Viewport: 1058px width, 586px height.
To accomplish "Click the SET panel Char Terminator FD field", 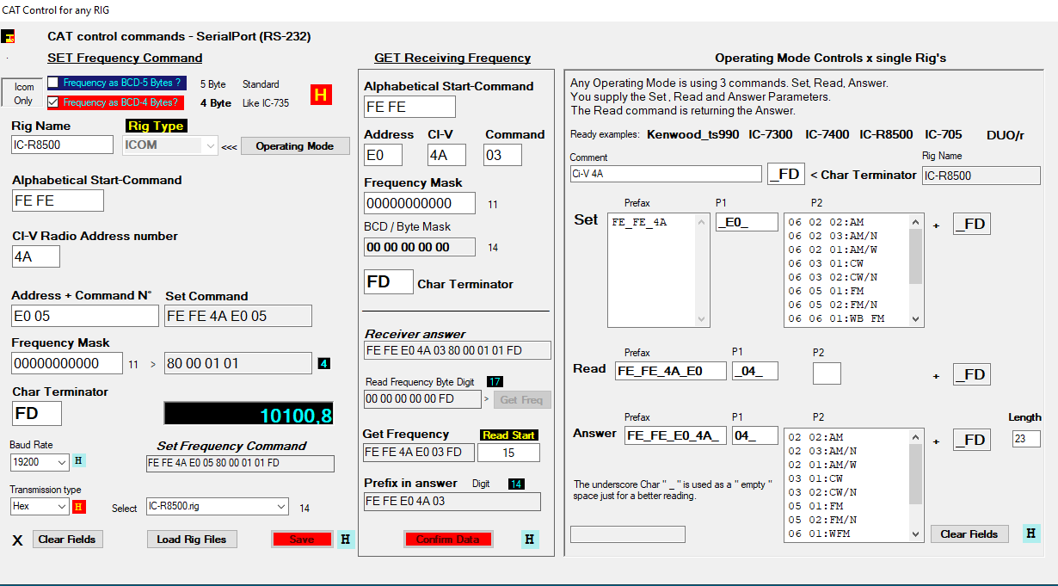I will pyautogui.click(x=37, y=413).
